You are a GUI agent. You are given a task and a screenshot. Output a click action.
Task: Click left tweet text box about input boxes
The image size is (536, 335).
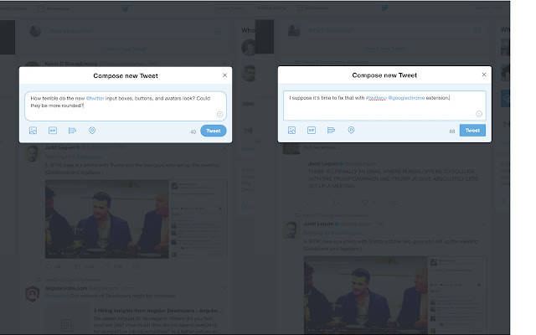[x=126, y=106]
